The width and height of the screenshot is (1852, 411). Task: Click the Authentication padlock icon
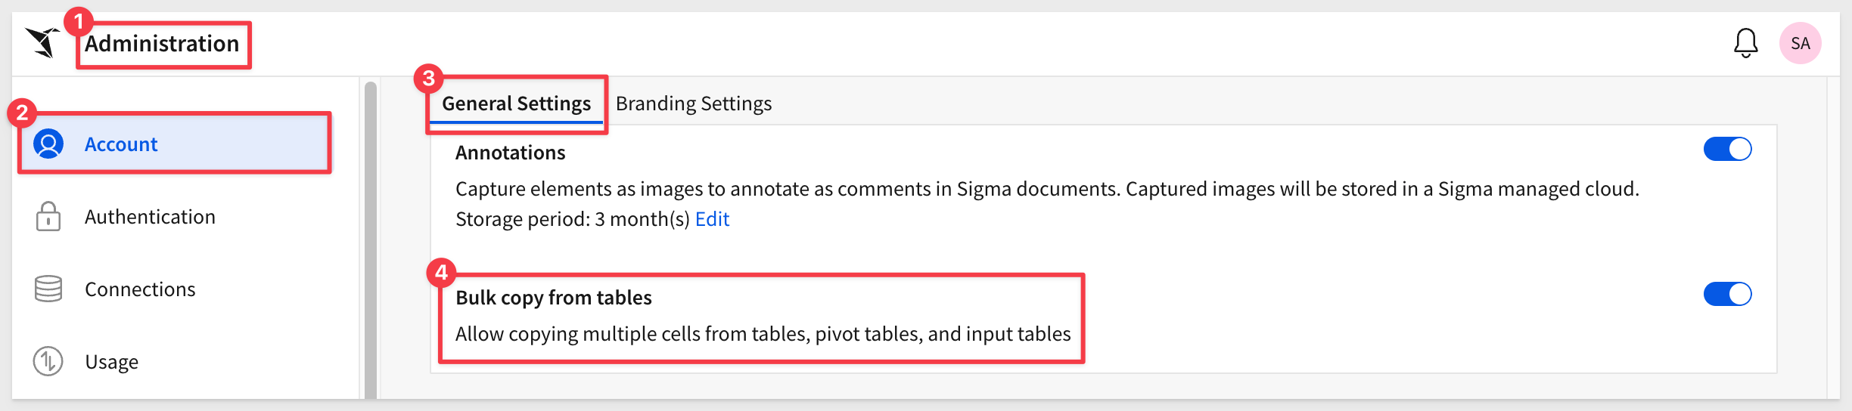[48, 216]
